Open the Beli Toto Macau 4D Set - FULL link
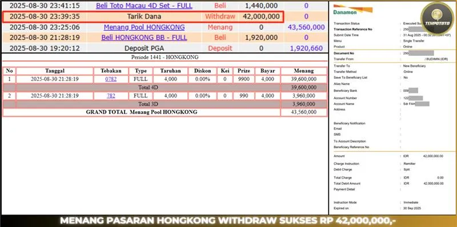Viewport: 457px width, 227px height. click(x=145, y=5)
